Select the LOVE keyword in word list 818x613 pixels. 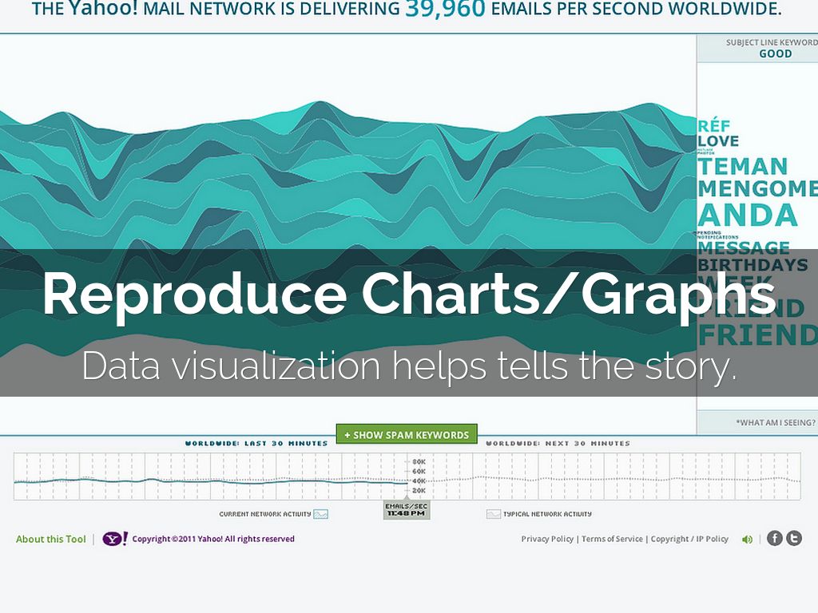coord(718,142)
